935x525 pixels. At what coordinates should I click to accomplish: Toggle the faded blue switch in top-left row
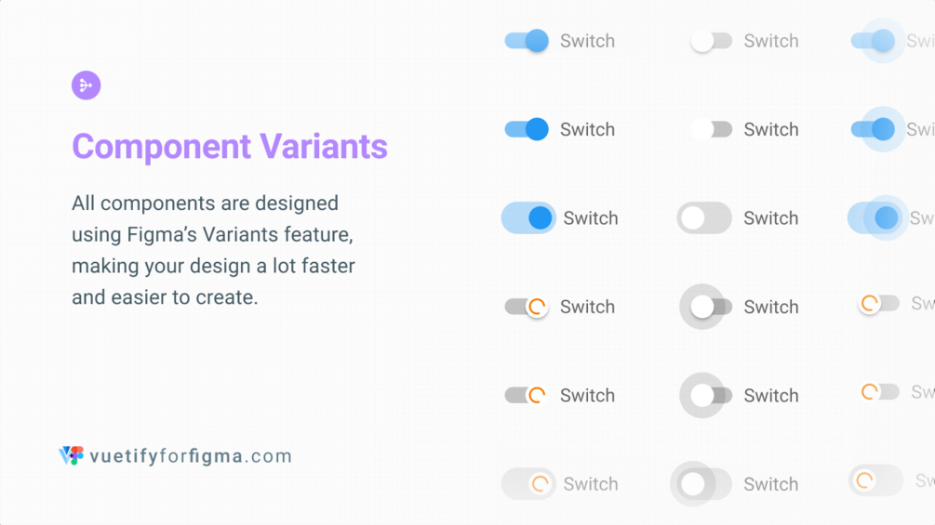click(x=527, y=41)
